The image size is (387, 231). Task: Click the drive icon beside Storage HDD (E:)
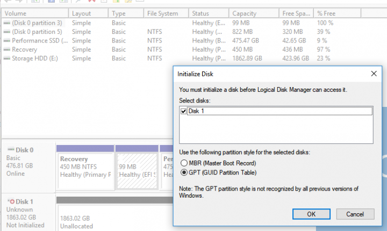7,59
